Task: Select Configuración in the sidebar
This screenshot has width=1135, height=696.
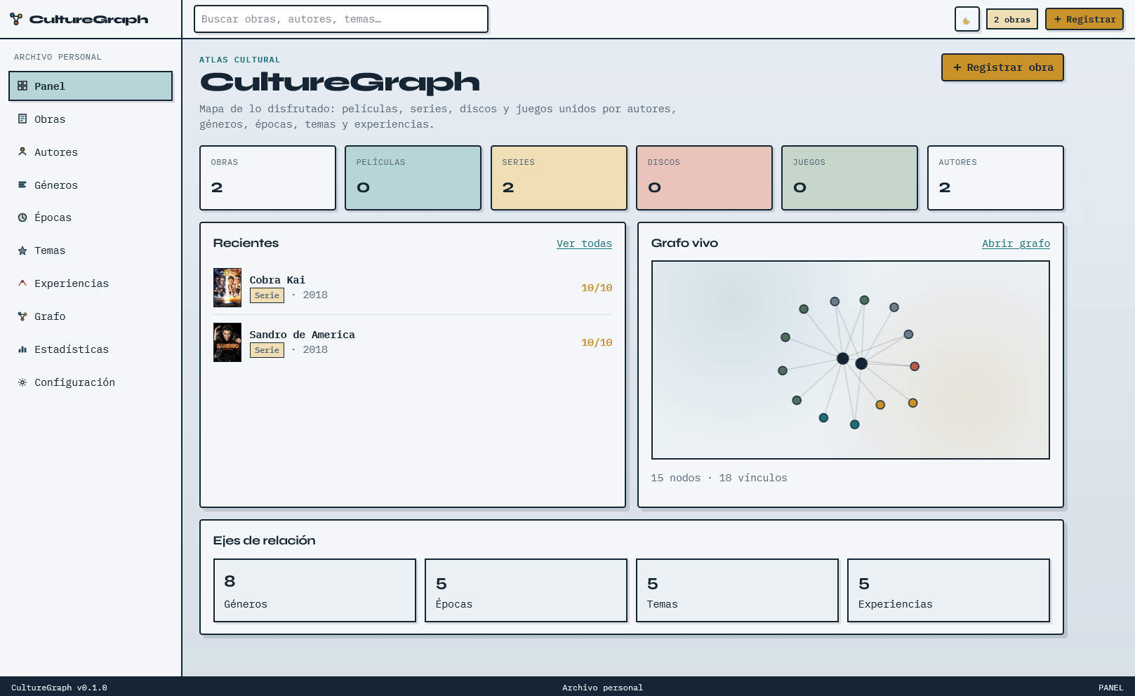Action: pyautogui.click(x=91, y=382)
